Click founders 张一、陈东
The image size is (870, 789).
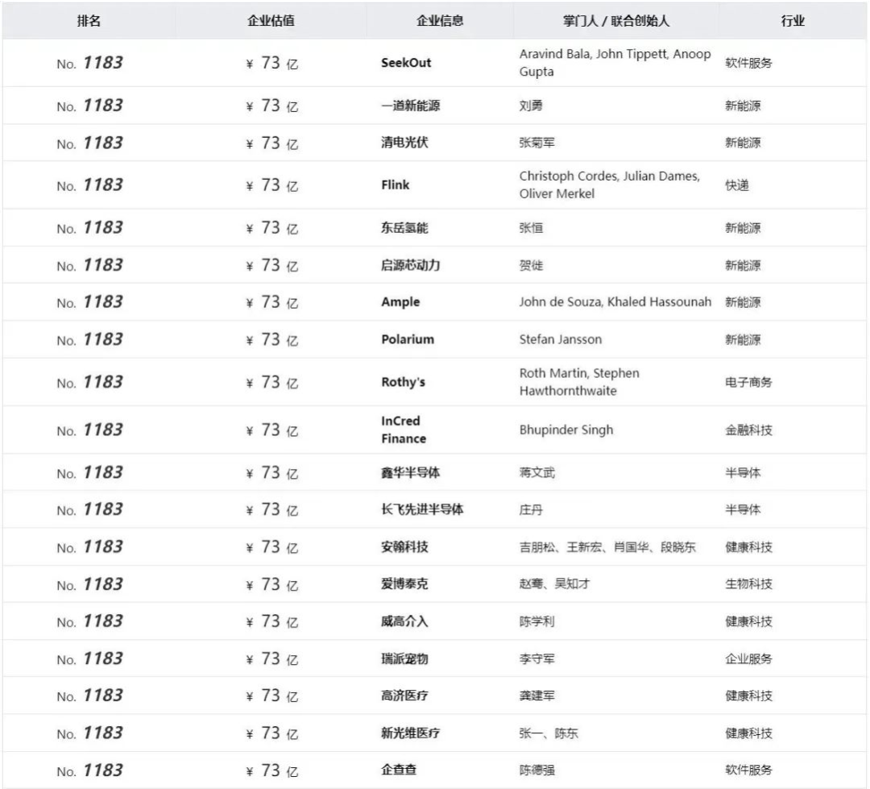[x=549, y=733]
